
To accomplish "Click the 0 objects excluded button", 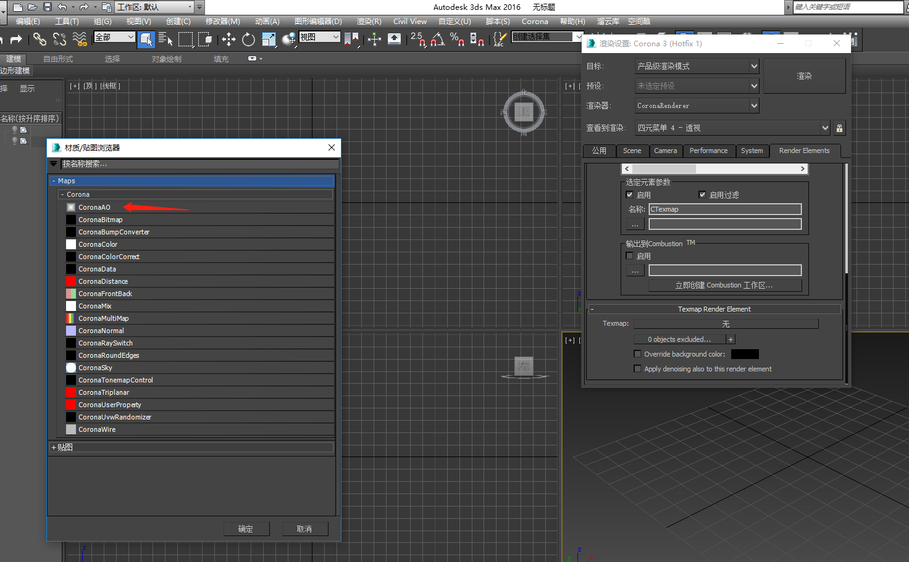I will coord(679,339).
